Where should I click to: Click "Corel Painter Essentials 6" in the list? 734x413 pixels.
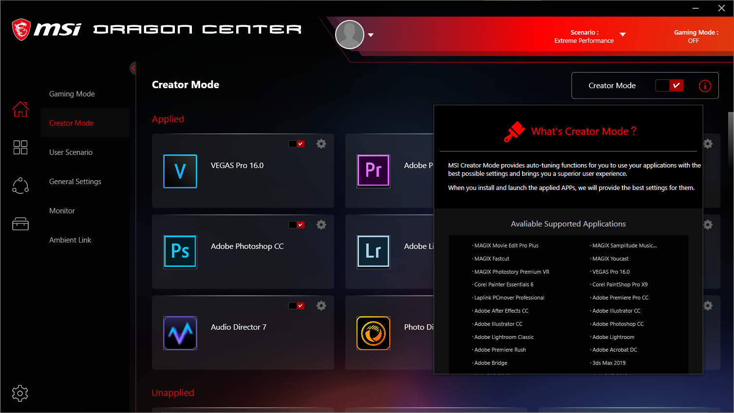(x=504, y=285)
